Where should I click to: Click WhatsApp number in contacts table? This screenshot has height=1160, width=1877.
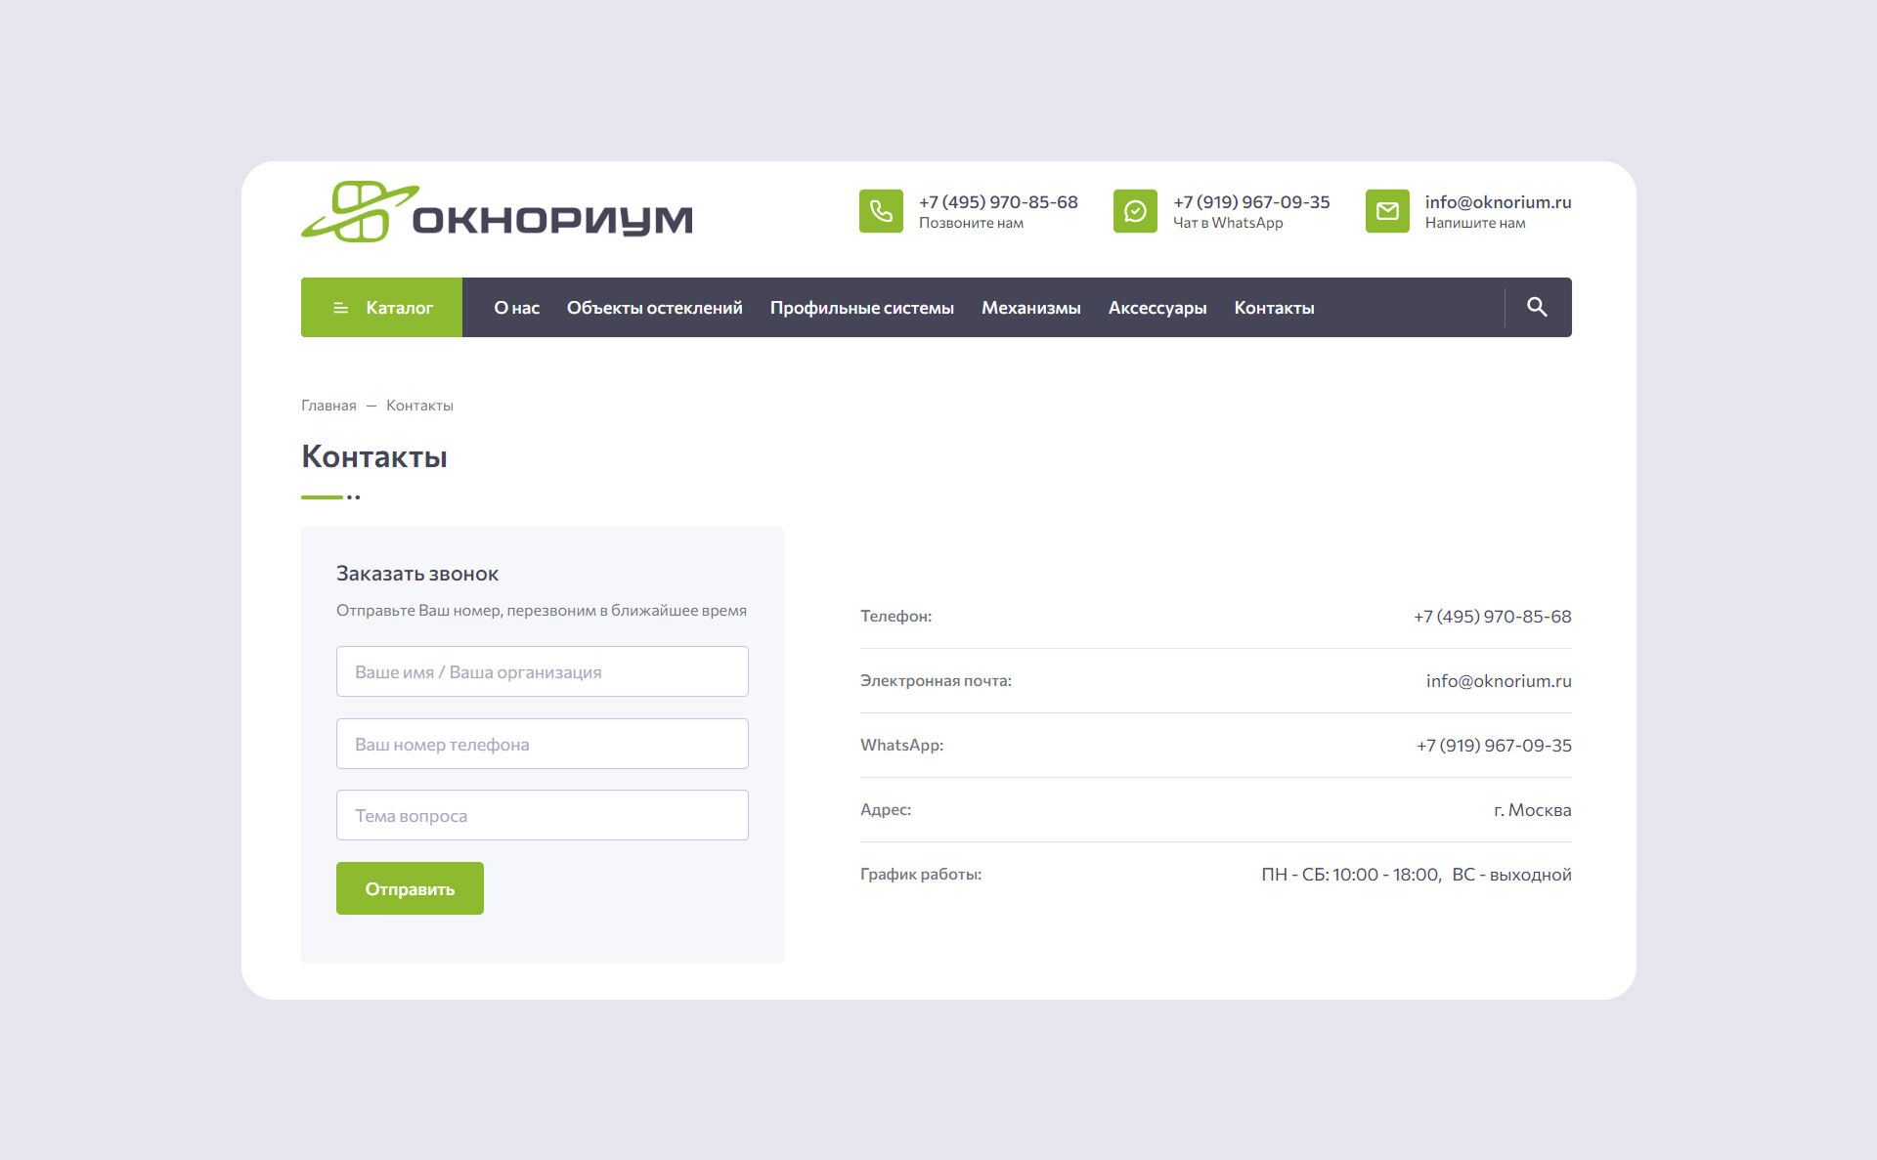click(1494, 746)
